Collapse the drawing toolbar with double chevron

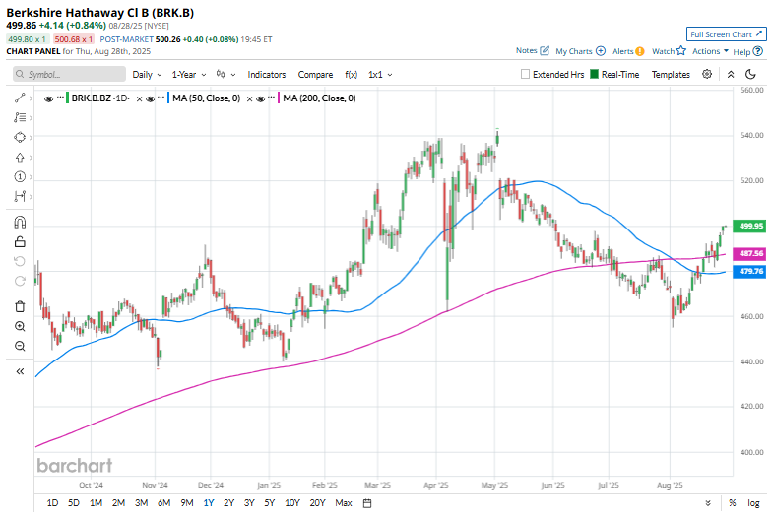[x=20, y=371]
